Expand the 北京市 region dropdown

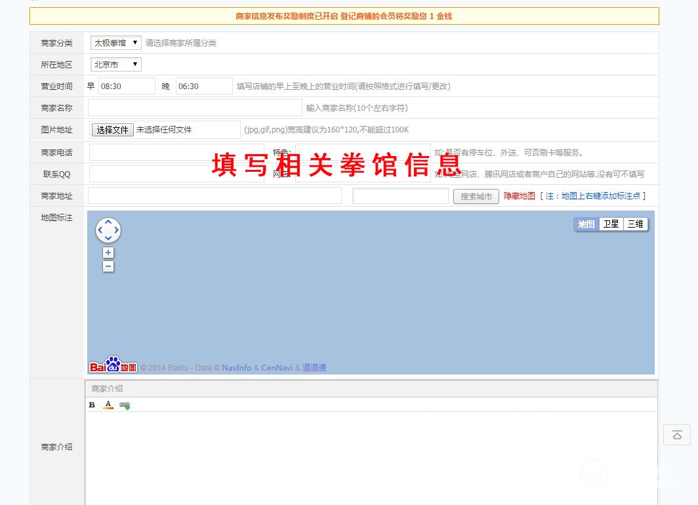click(x=116, y=64)
